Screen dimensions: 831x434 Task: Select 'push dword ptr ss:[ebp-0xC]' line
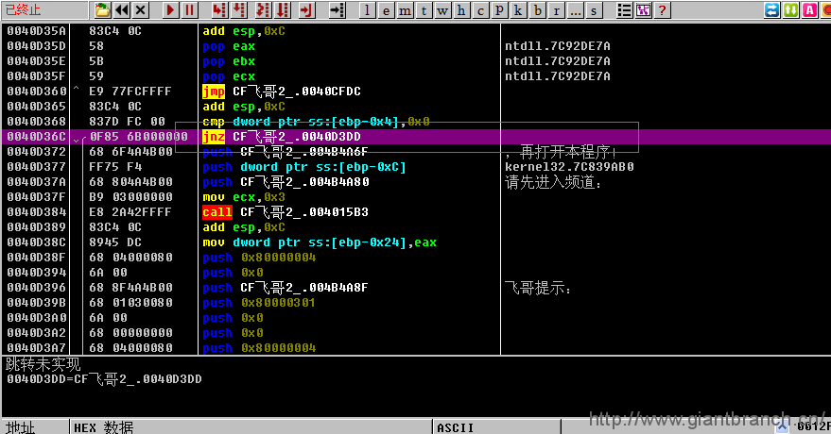[x=304, y=166]
